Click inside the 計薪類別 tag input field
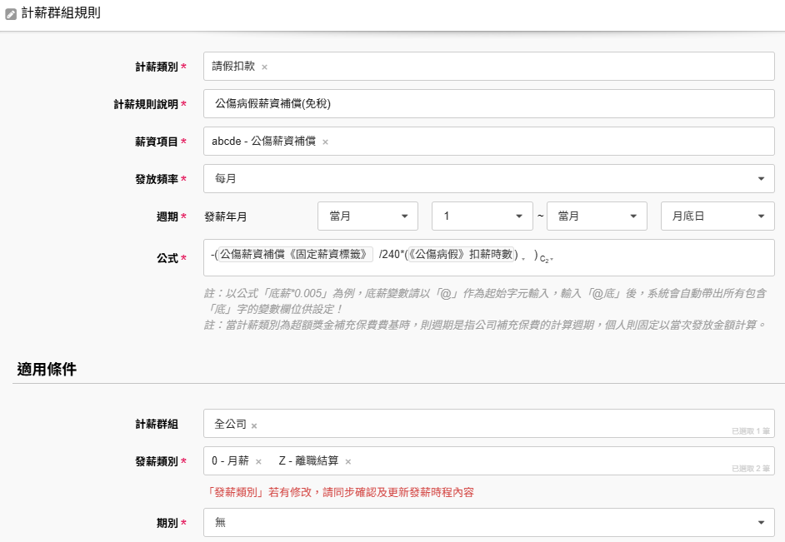 pyautogui.click(x=517, y=67)
